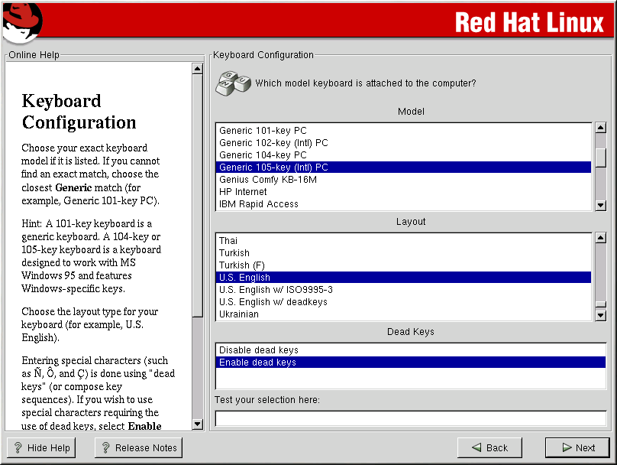
Task: Click the test selection input field
Action: (x=410, y=418)
